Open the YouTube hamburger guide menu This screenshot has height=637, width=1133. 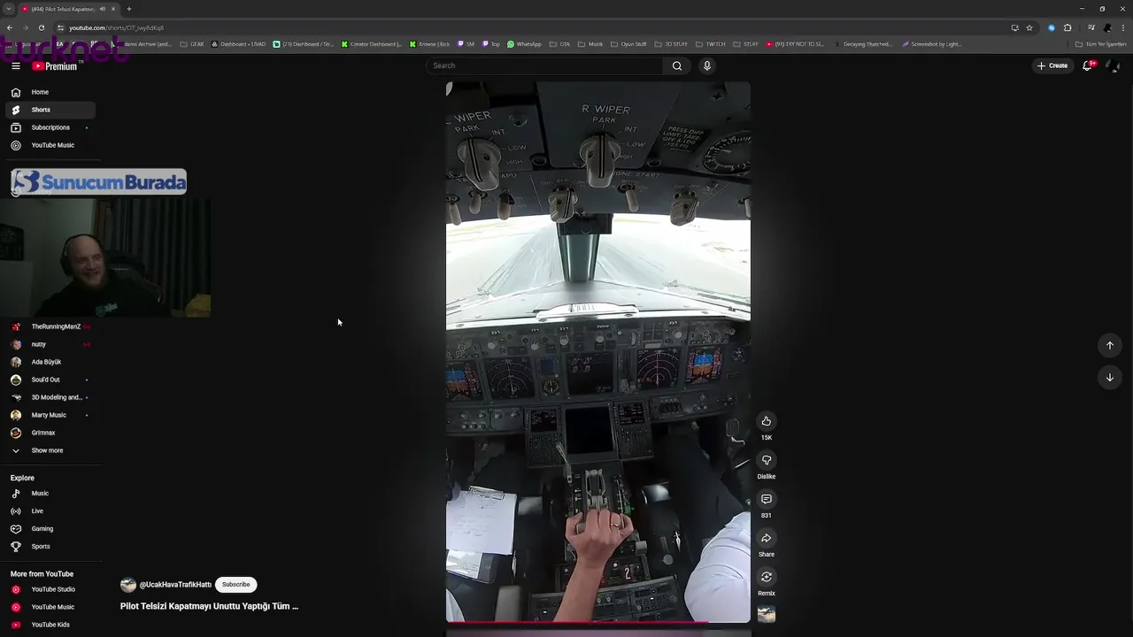[x=16, y=65]
